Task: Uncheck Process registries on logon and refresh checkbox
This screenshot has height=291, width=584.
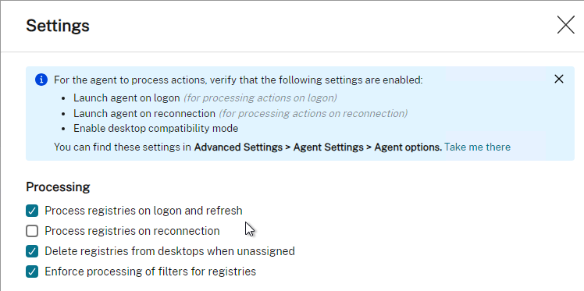Action: coord(32,211)
